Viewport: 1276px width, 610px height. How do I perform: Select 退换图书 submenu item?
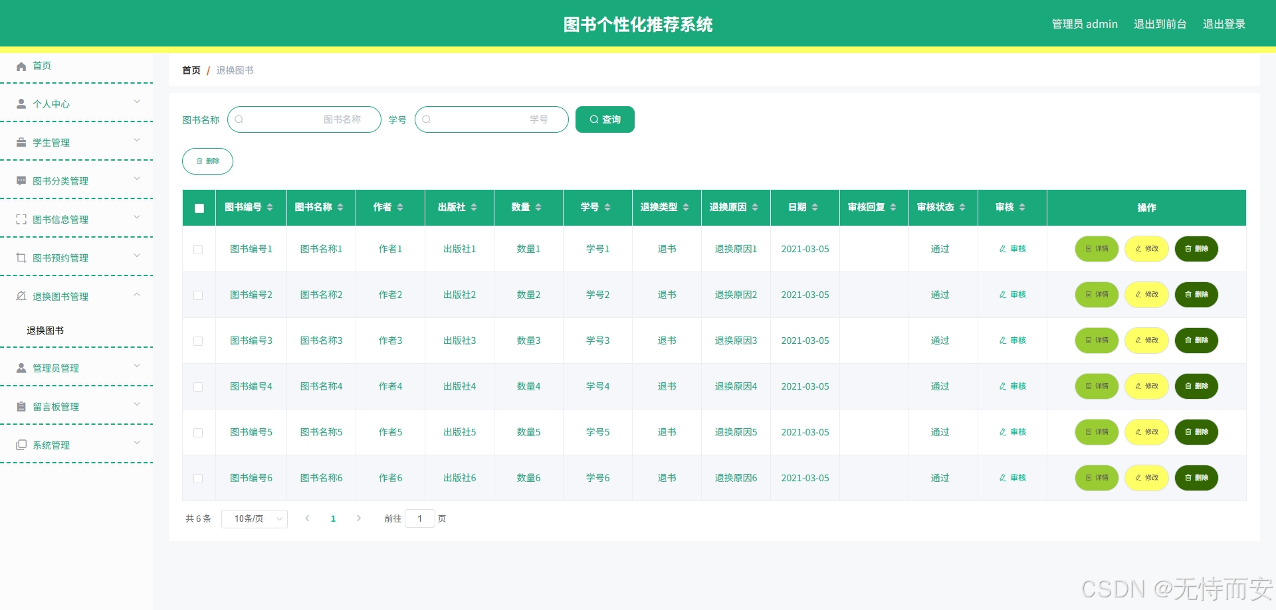click(x=45, y=331)
